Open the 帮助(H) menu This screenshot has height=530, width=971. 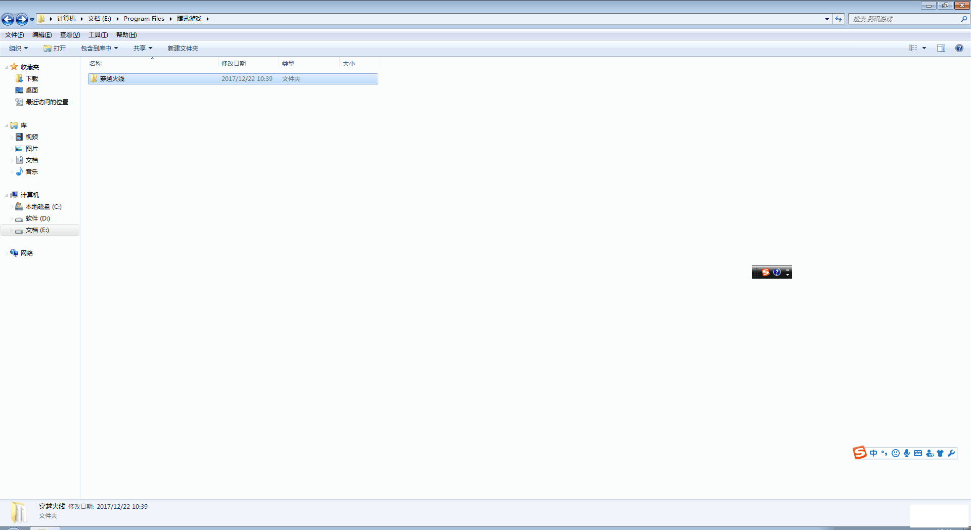[x=126, y=35]
